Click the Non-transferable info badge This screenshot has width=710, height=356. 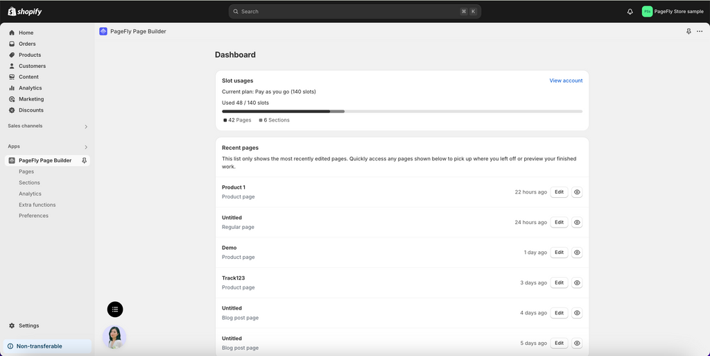(x=47, y=346)
